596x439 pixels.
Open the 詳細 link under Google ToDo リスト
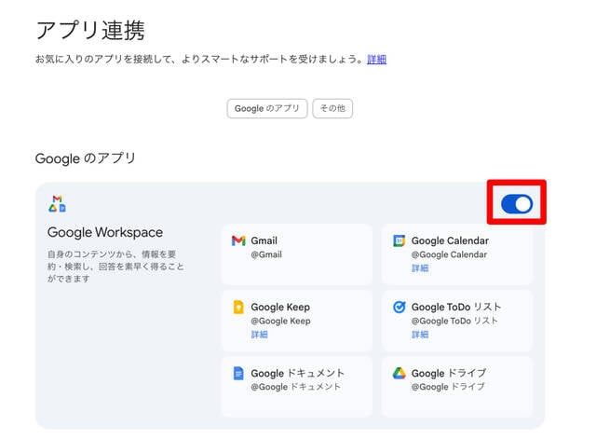tap(420, 334)
